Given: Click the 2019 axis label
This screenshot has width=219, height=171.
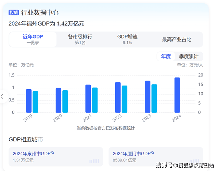Looking at the screenshot, I should pos(28,118).
